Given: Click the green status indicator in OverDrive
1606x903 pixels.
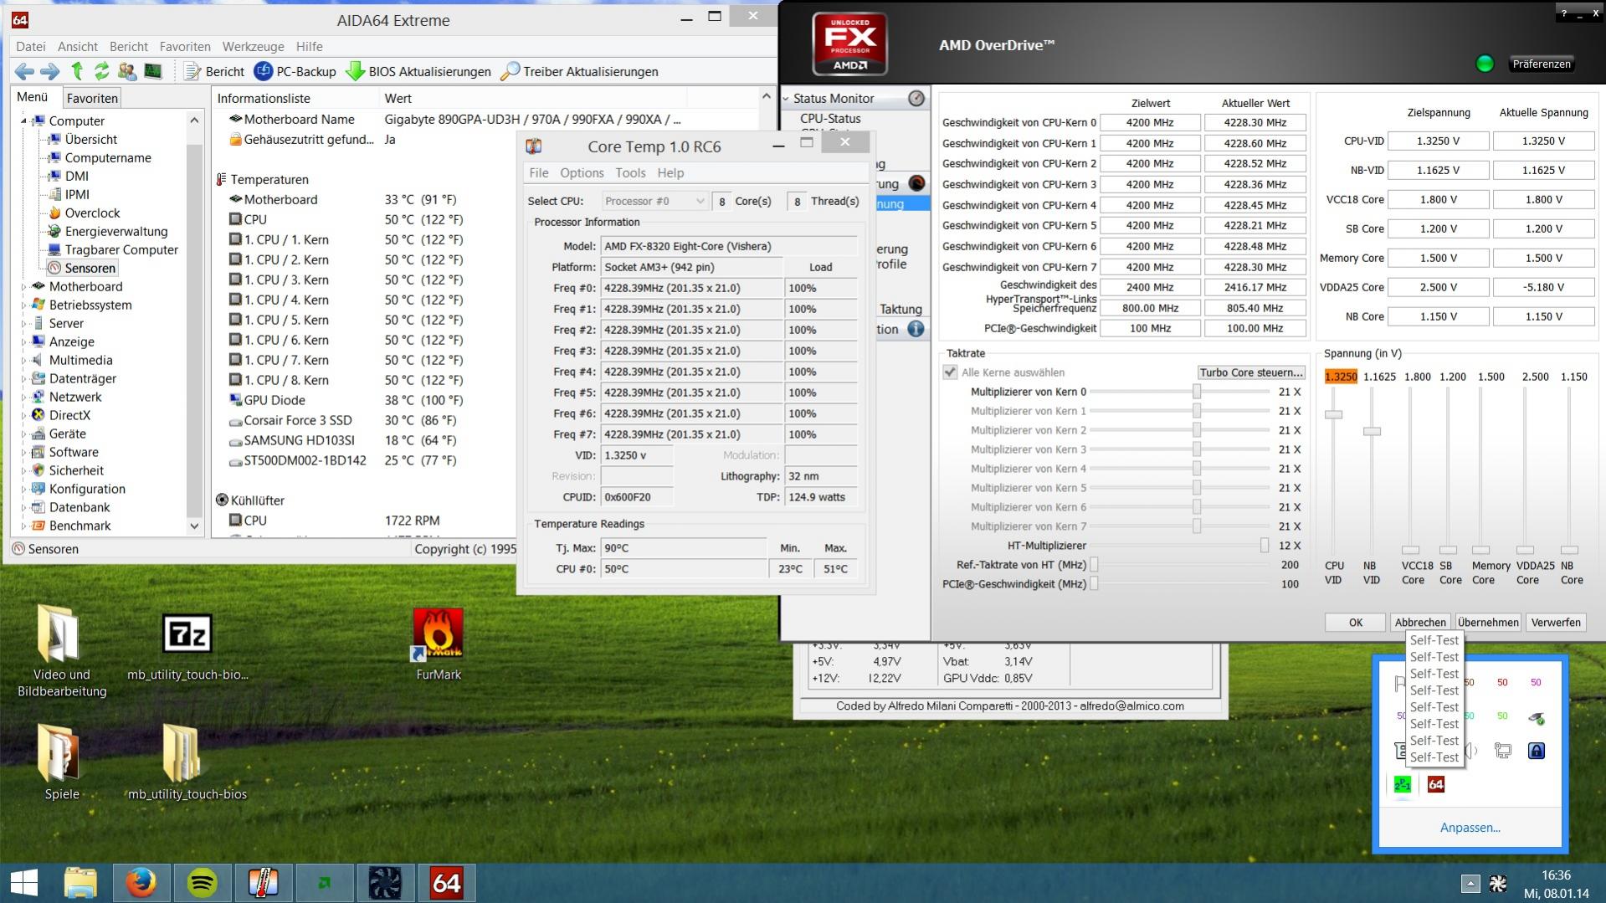Looking at the screenshot, I should (x=1485, y=64).
